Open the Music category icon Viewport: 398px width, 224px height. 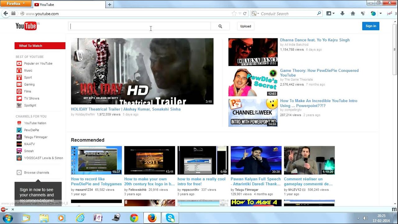pyautogui.click(x=19, y=70)
